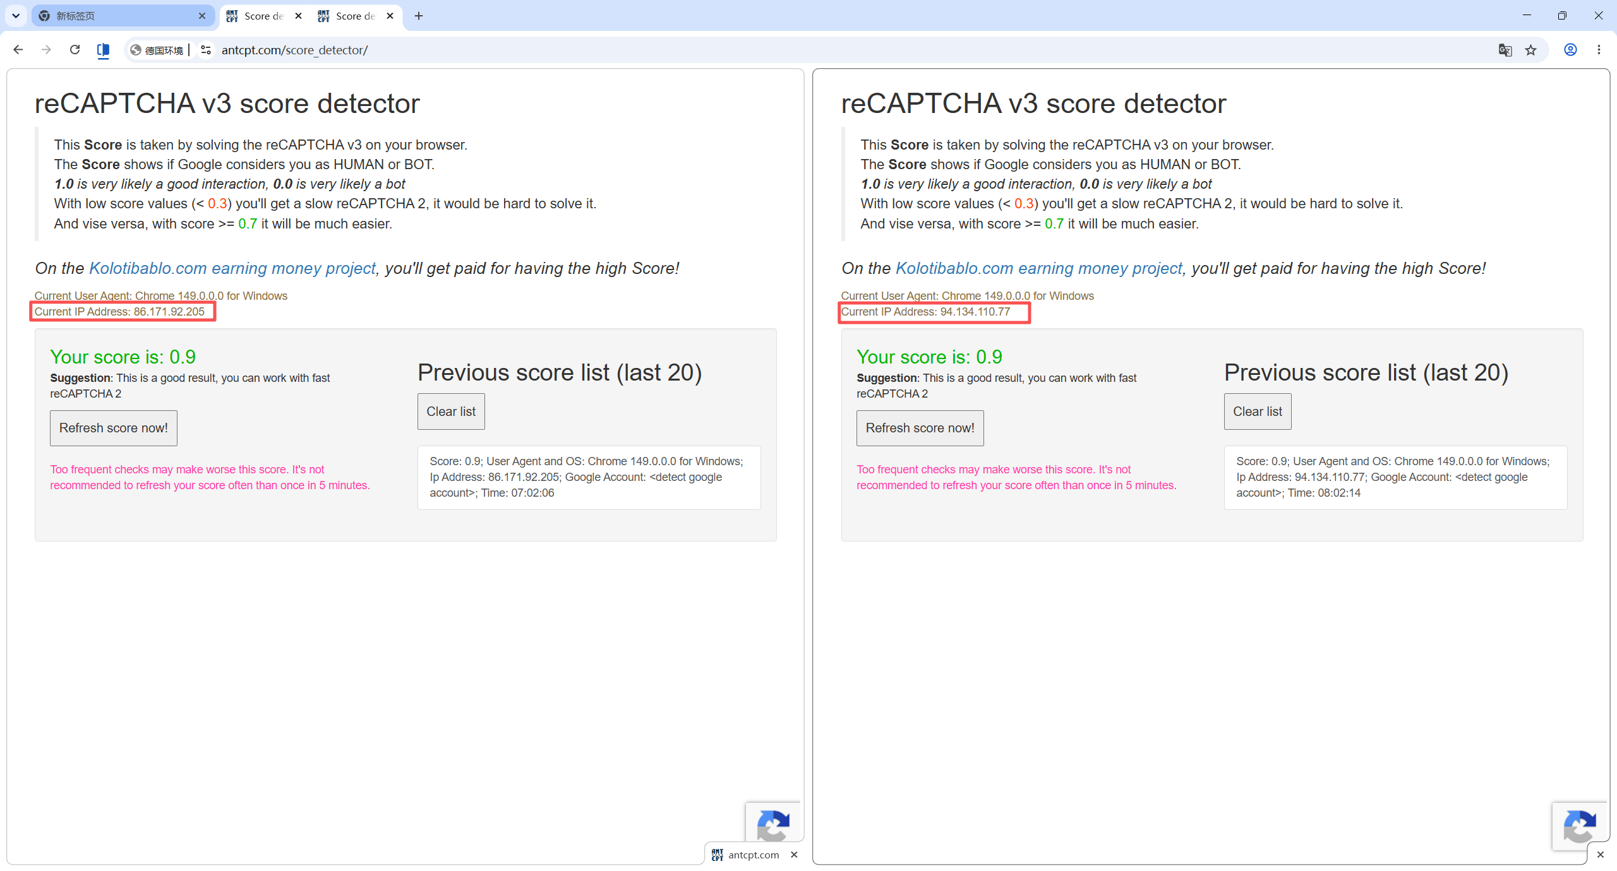Close the antcpt.com split pane label

(x=794, y=855)
